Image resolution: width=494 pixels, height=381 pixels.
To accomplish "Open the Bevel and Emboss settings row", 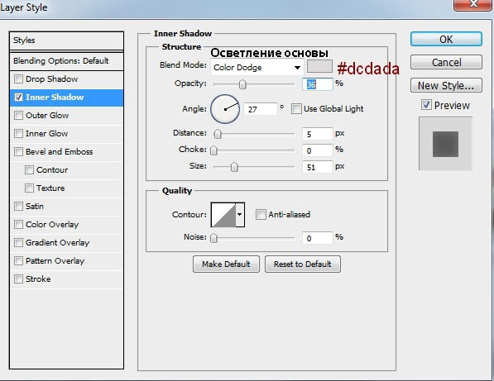I will pos(66,152).
